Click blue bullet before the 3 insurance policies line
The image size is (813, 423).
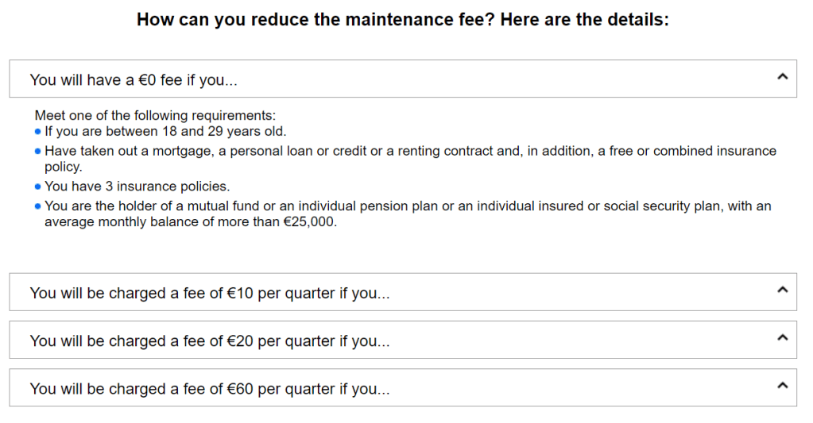[x=38, y=187]
